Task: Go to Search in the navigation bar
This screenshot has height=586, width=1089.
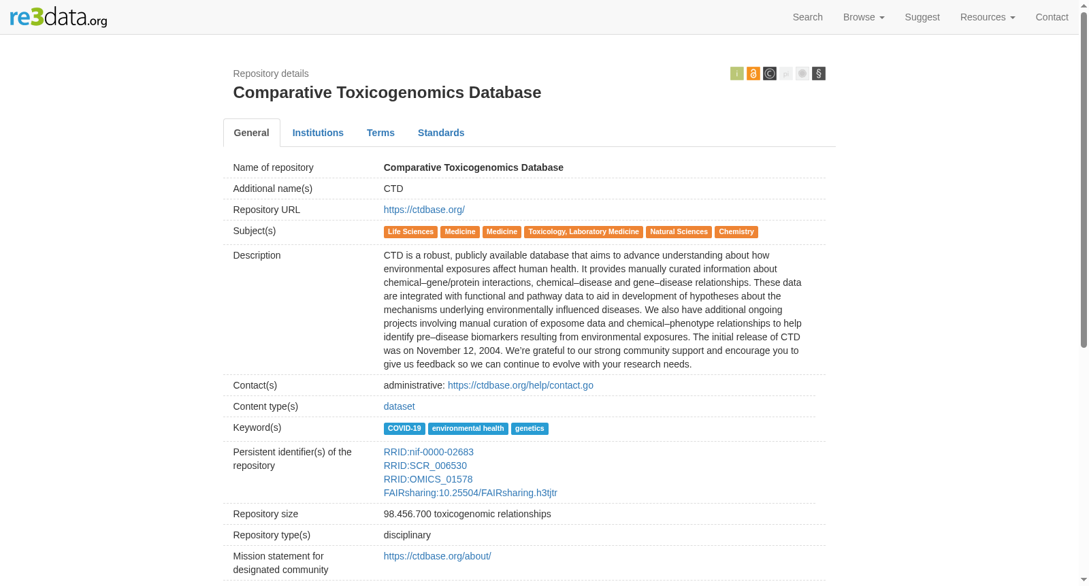Action: 808,17
